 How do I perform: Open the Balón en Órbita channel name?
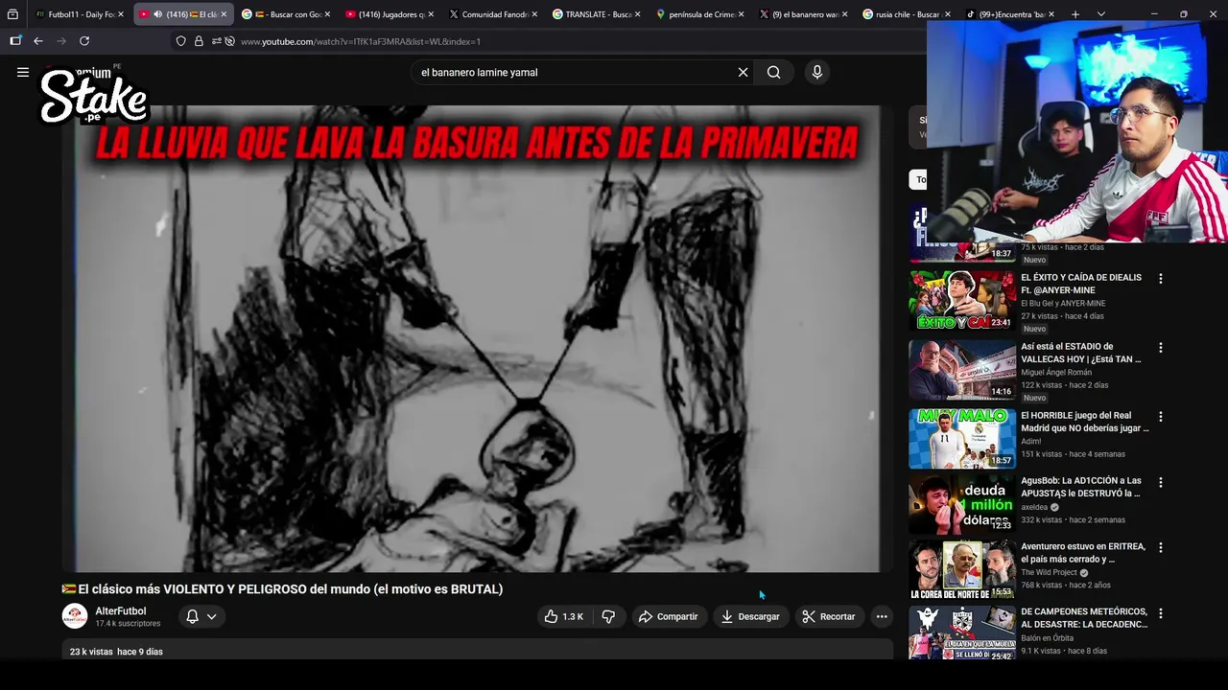(1047, 637)
